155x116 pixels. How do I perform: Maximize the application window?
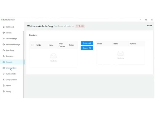pos(146,20)
